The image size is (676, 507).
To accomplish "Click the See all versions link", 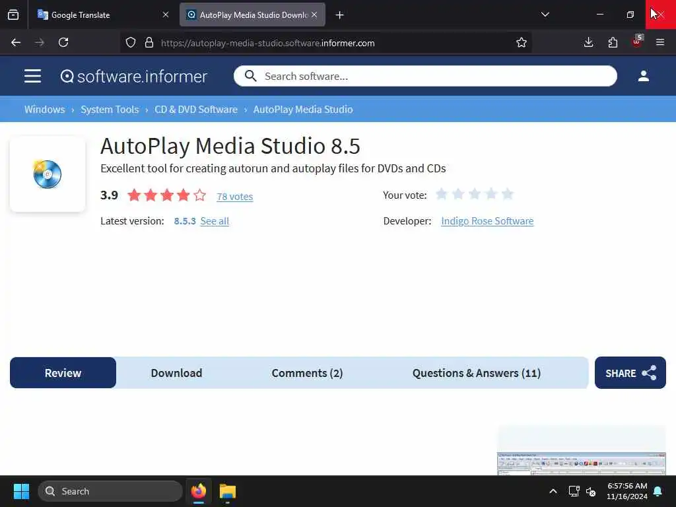I will pyautogui.click(x=215, y=221).
